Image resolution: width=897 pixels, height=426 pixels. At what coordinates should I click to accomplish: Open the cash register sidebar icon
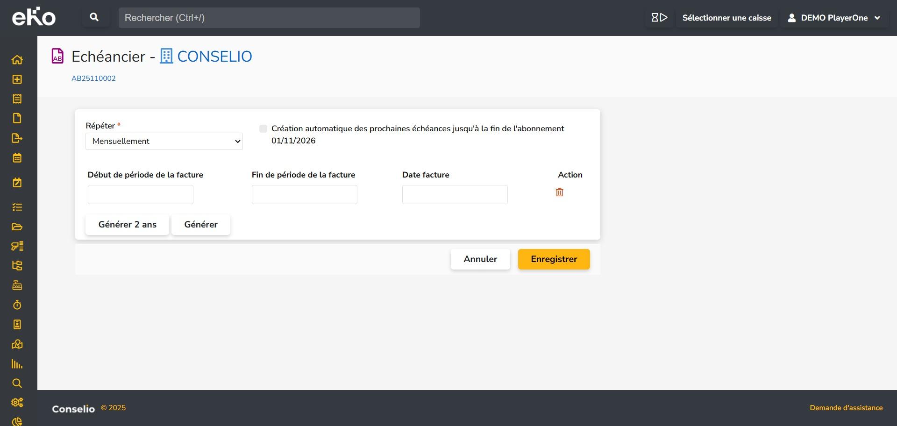click(x=17, y=285)
